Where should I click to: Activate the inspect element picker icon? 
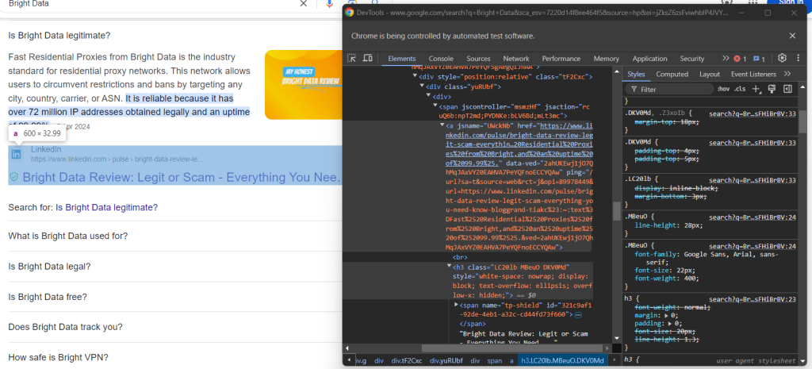click(351, 59)
